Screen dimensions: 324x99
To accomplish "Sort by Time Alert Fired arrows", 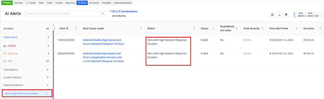I will pyautogui.click(x=297, y=28).
